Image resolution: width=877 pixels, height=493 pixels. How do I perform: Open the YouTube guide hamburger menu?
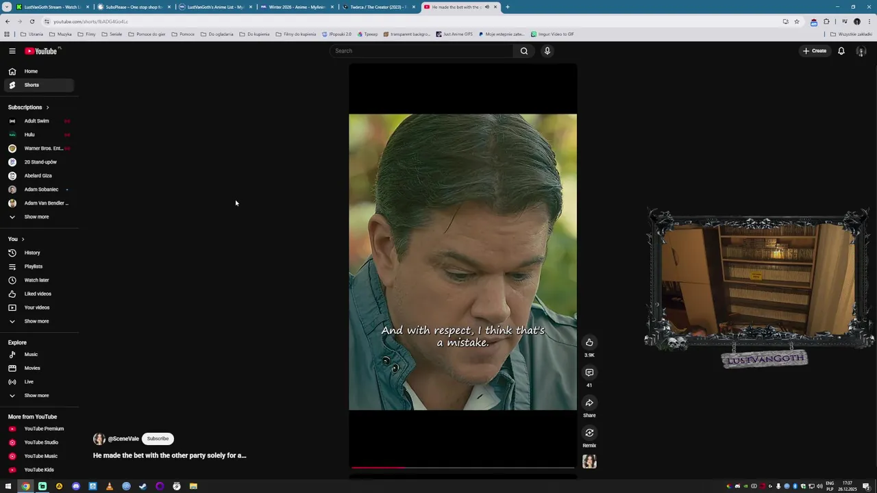point(12,51)
